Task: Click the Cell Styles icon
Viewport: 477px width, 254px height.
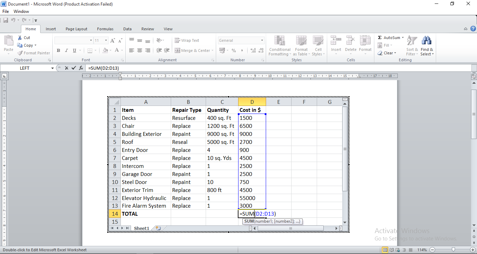Action: pos(318,46)
